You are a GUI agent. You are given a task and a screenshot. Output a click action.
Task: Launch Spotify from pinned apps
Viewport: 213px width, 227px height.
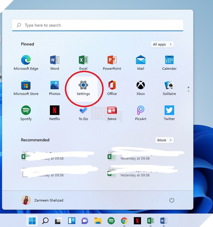tap(26, 113)
